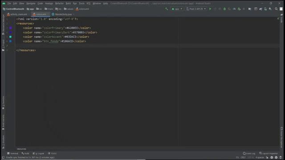Open the Project tool window in the left strip

click(x=3, y=45)
